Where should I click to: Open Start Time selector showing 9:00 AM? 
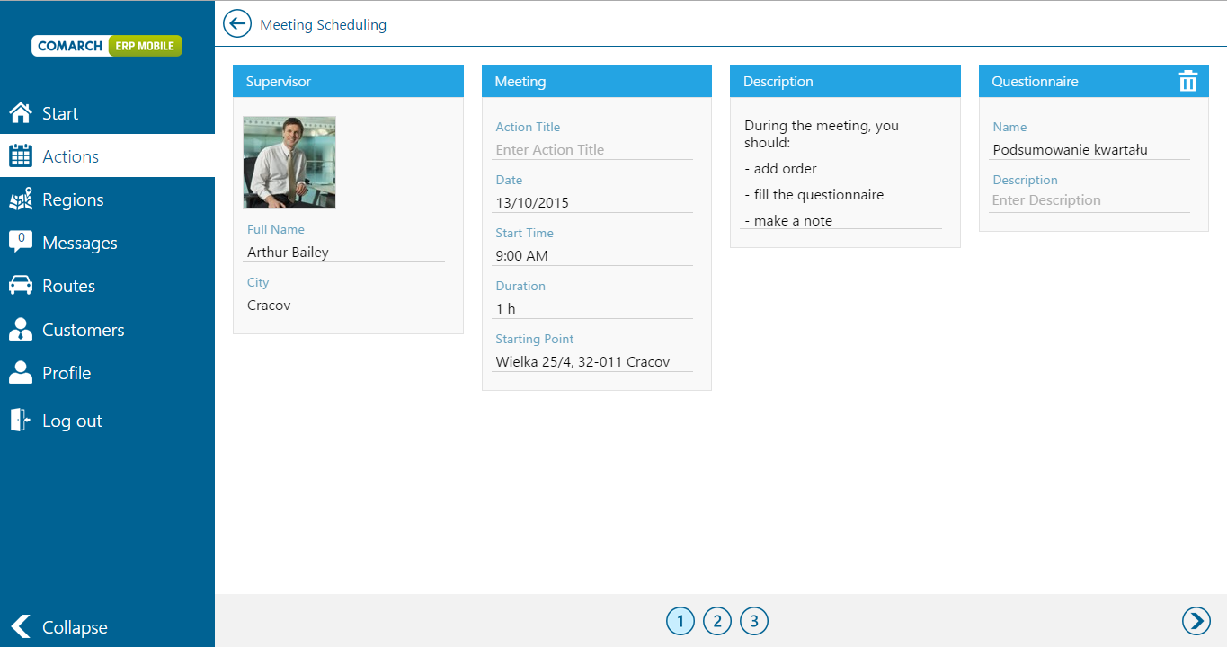tap(593, 256)
